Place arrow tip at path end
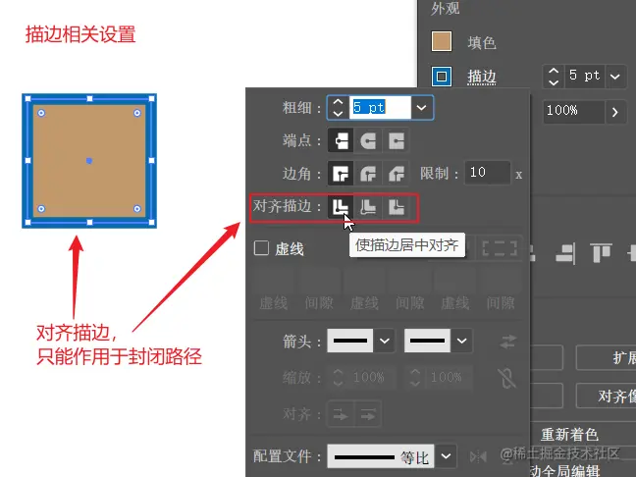The width and height of the screenshot is (636, 477). tap(368, 414)
